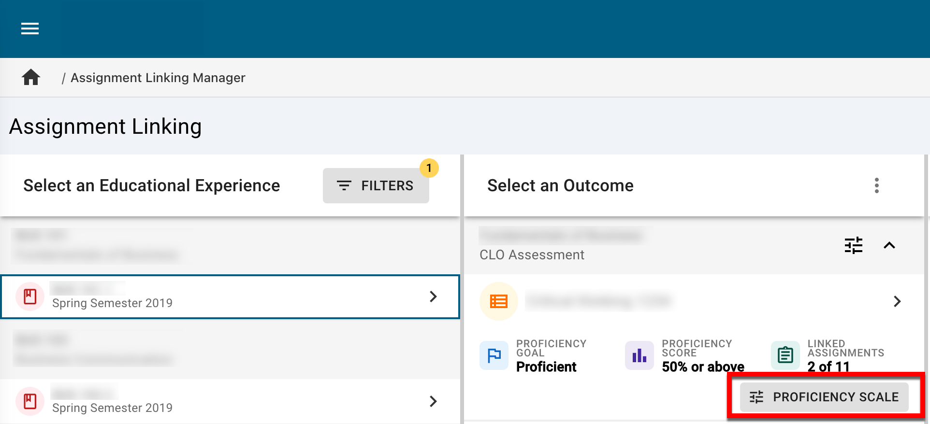Click the Linked Assignments clipboard icon
Viewport: 930px width, 424px height.
tap(785, 355)
